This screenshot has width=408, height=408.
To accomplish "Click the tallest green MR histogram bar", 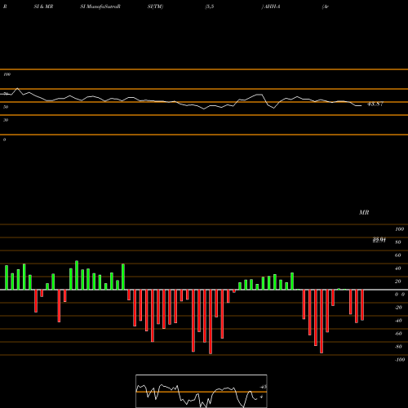I will click(x=77, y=275).
